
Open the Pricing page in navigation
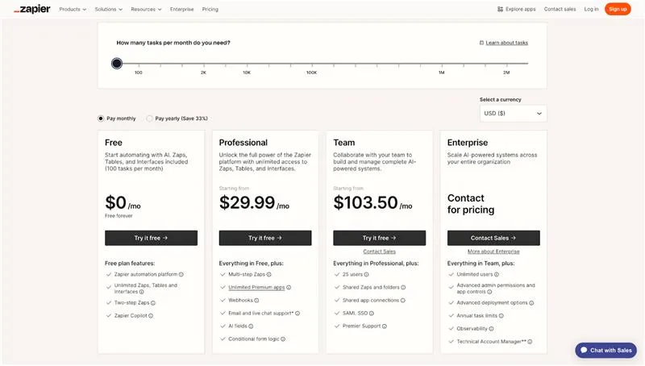210,9
